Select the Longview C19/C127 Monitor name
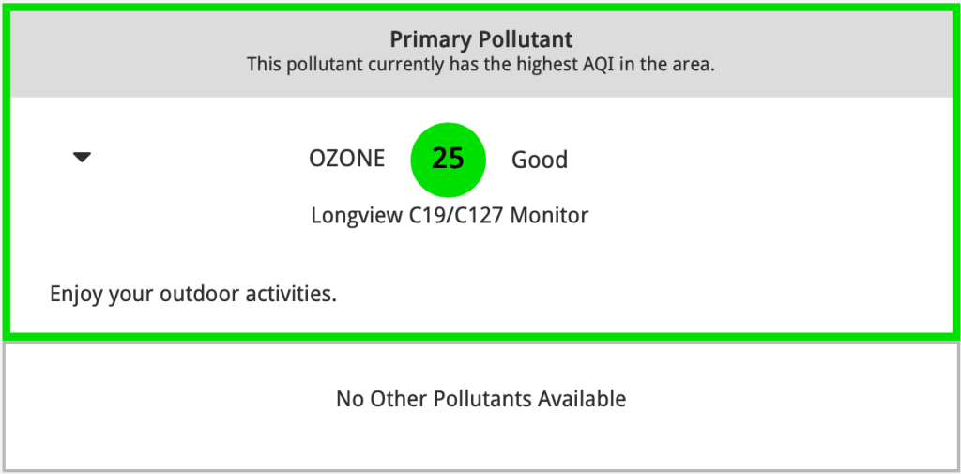 tap(450, 215)
